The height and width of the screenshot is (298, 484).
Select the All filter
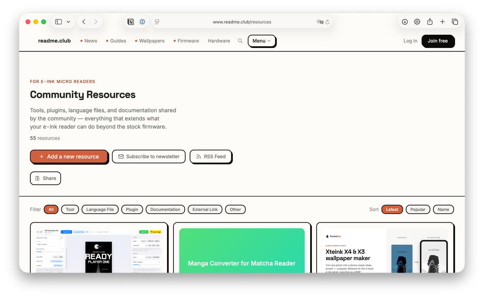point(51,209)
